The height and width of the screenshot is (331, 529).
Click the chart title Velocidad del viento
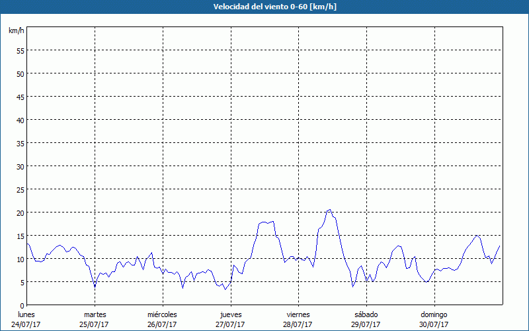coord(264,7)
